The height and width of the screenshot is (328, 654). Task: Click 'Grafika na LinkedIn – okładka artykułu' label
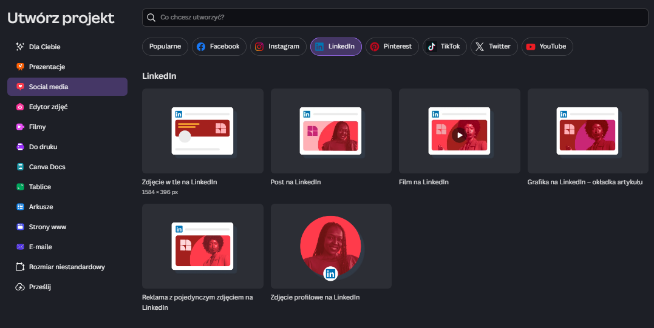coord(585,182)
